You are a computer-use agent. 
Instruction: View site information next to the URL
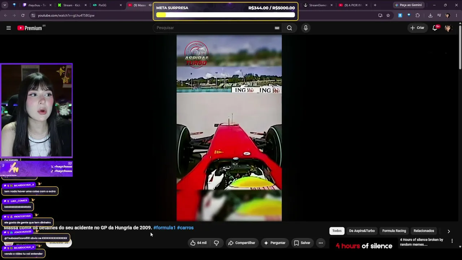(x=33, y=16)
